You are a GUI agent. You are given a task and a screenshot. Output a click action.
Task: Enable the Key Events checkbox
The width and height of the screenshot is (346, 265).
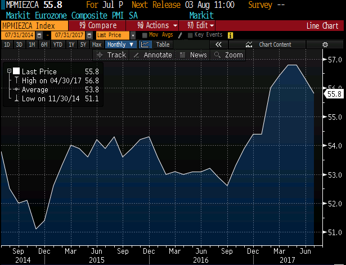pos(190,35)
